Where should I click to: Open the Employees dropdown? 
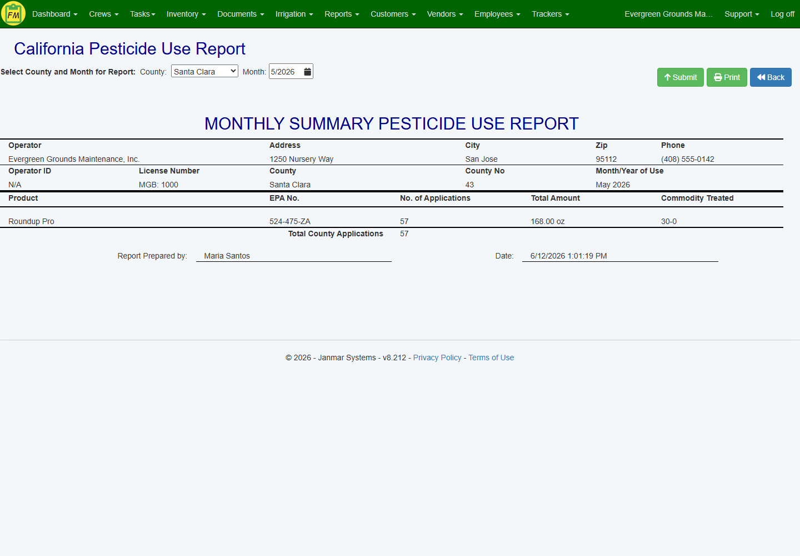click(x=497, y=14)
